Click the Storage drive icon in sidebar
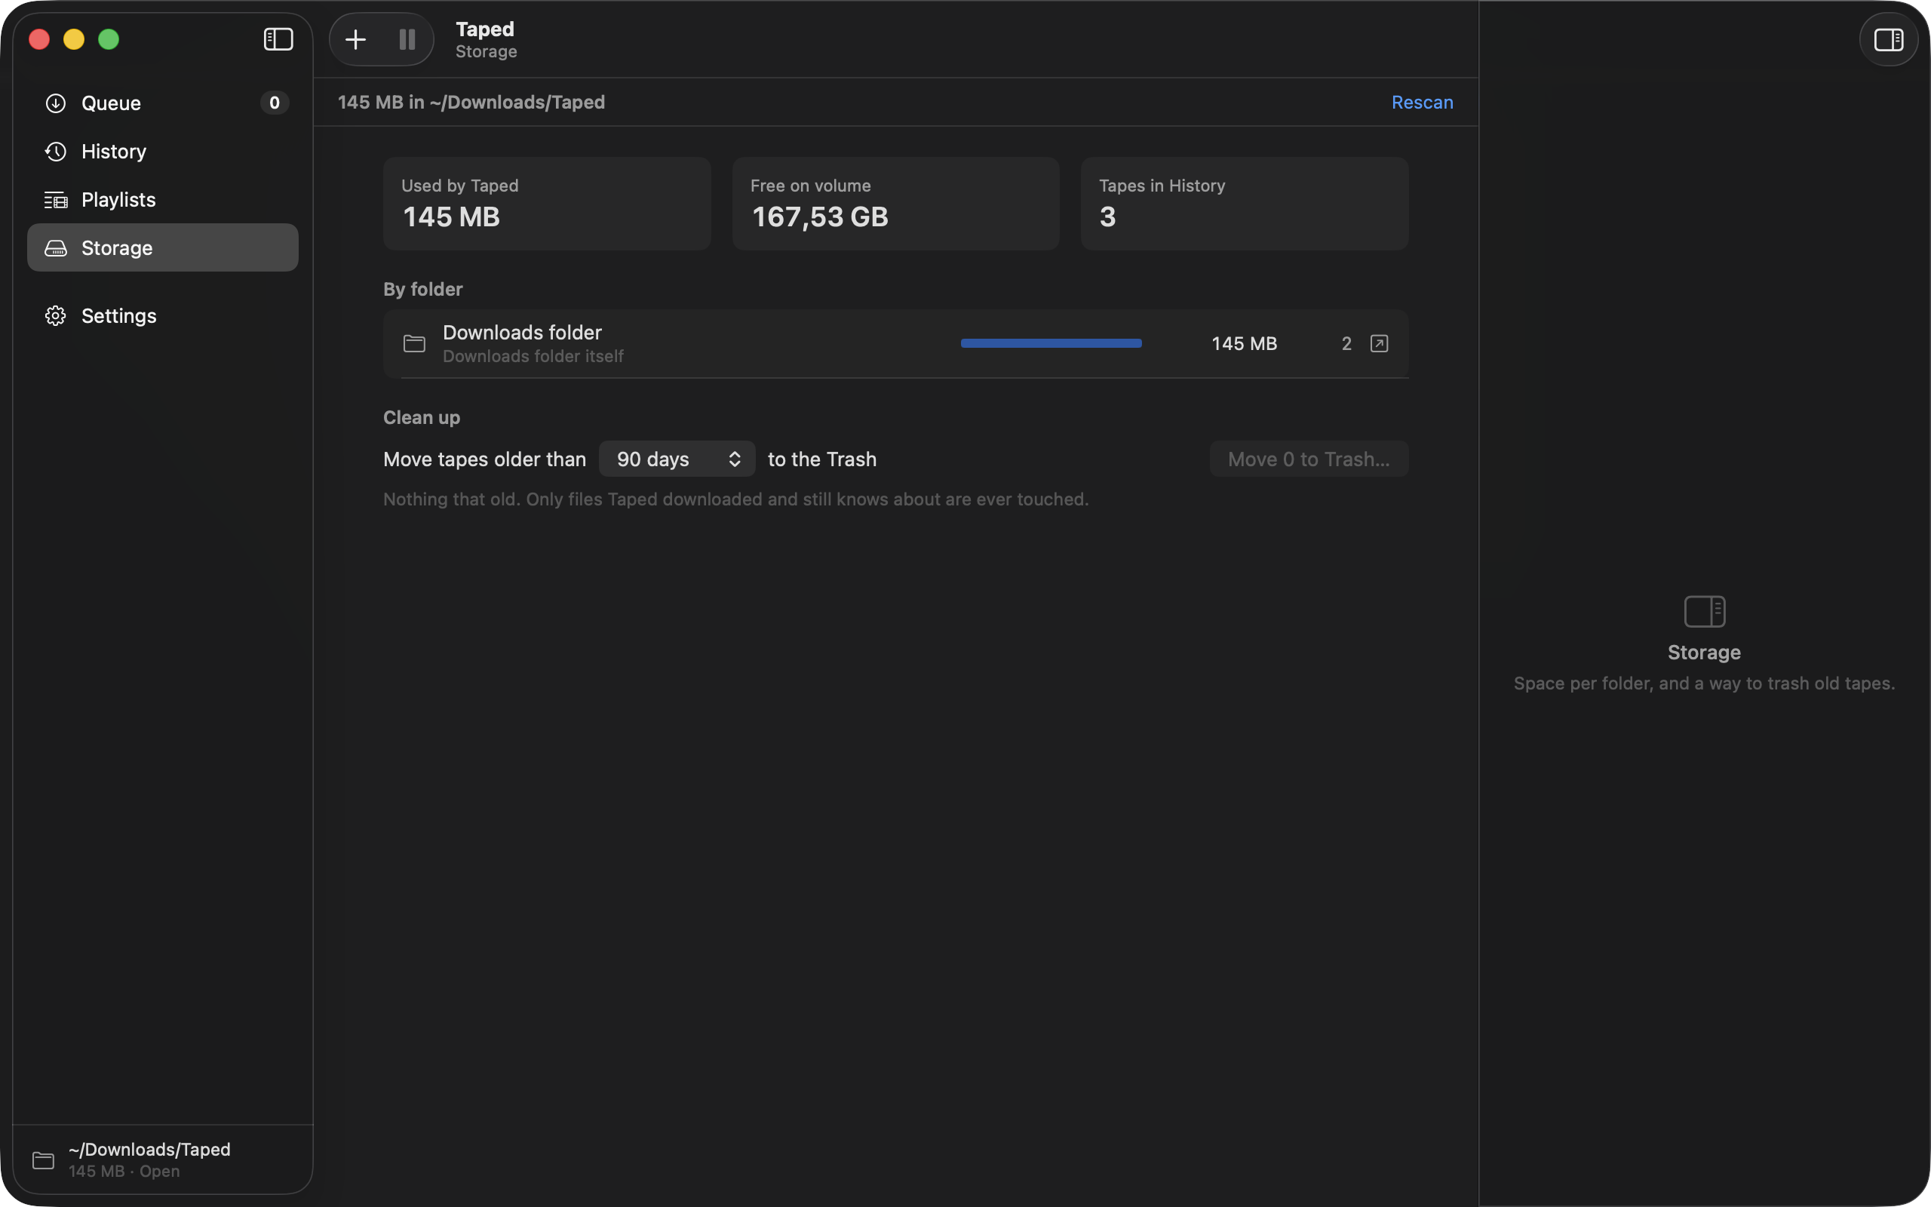This screenshot has width=1931, height=1207. (x=55, y=248)
